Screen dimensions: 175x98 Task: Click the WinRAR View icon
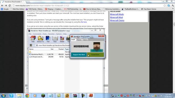[x=55, y=39]
